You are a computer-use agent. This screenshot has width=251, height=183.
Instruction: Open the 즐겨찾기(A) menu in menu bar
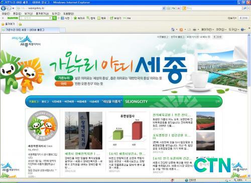point(42,14)
